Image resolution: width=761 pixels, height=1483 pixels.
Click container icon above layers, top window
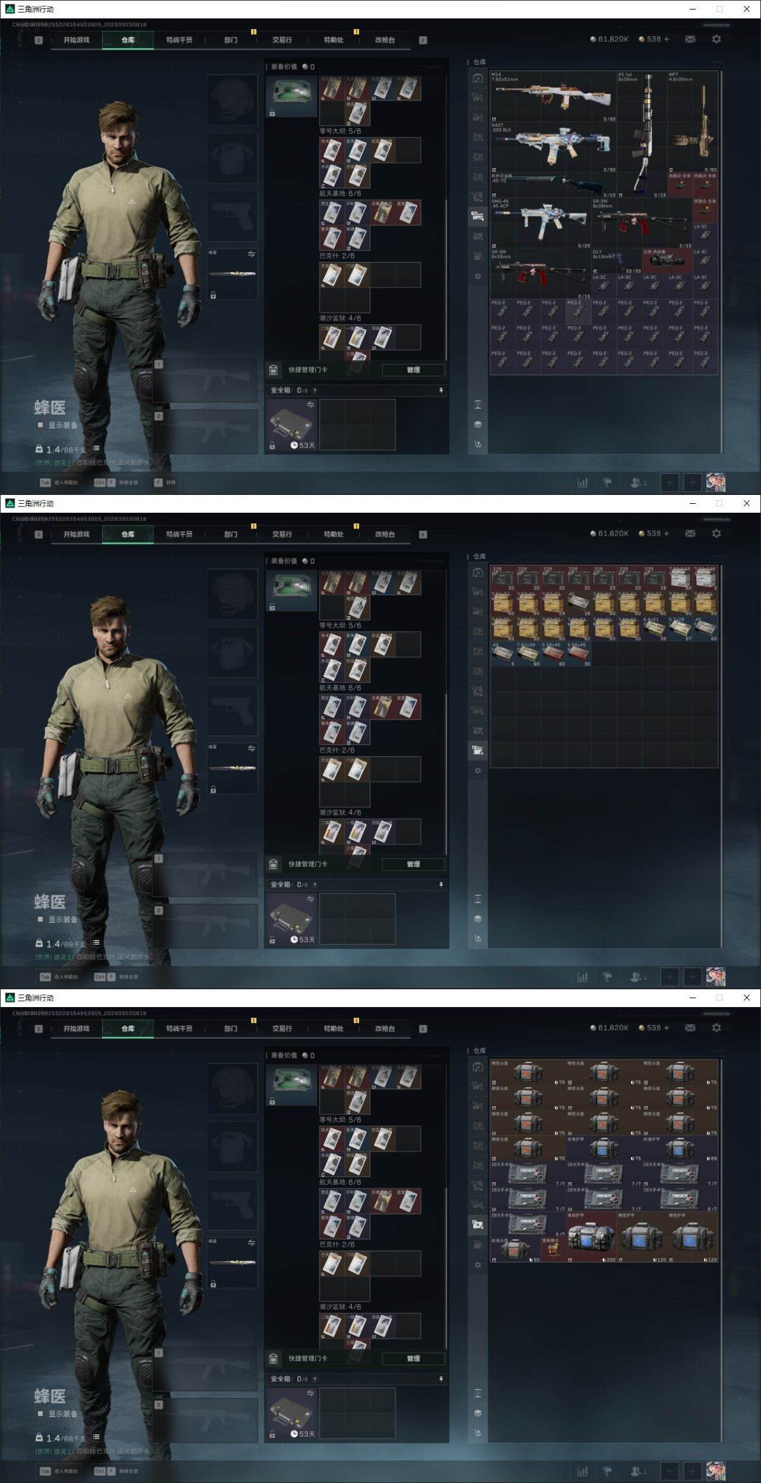(x=478, y=405)
